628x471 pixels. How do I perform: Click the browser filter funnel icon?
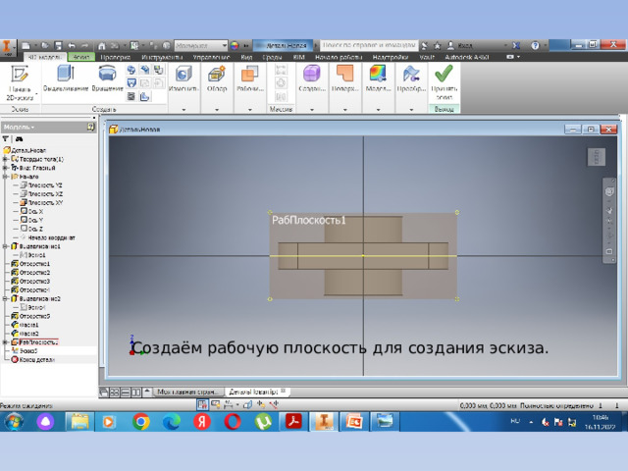tap(6, 139)
